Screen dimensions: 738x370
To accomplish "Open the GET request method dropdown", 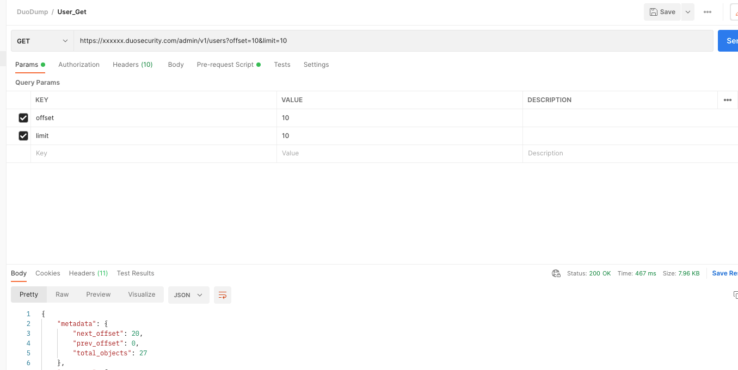I will pyautogui.click(x=42, y=40).
